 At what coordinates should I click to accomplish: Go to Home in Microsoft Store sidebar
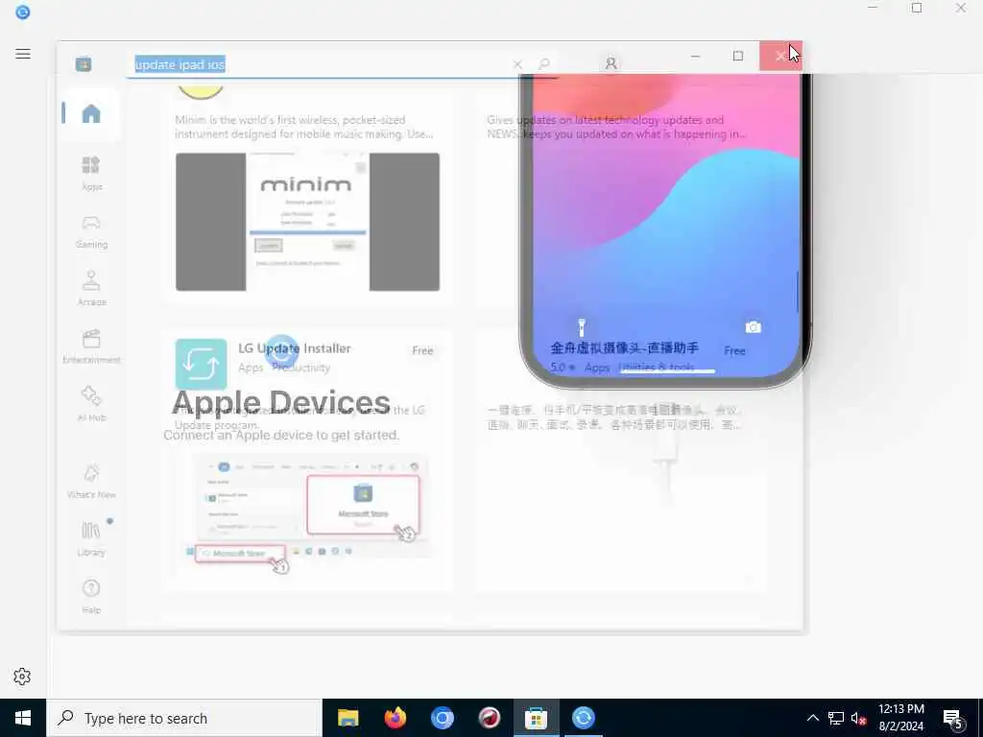(91, 113)
